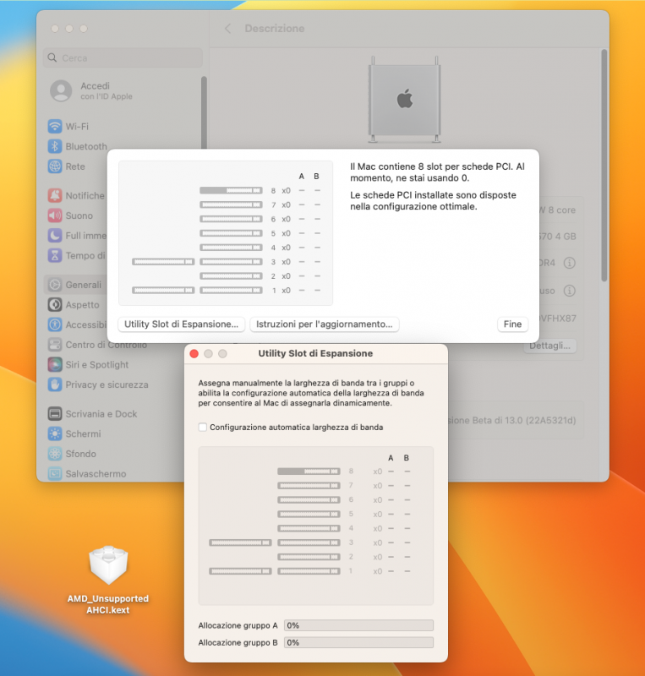Click the magnifier icon in Cerca field

point(52,57)
